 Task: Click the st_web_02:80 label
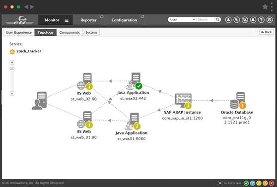84,99
